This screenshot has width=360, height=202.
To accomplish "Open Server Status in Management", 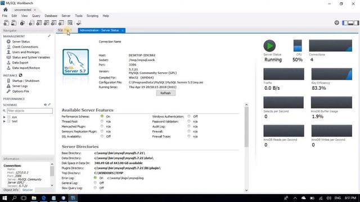I will (21, 42).
